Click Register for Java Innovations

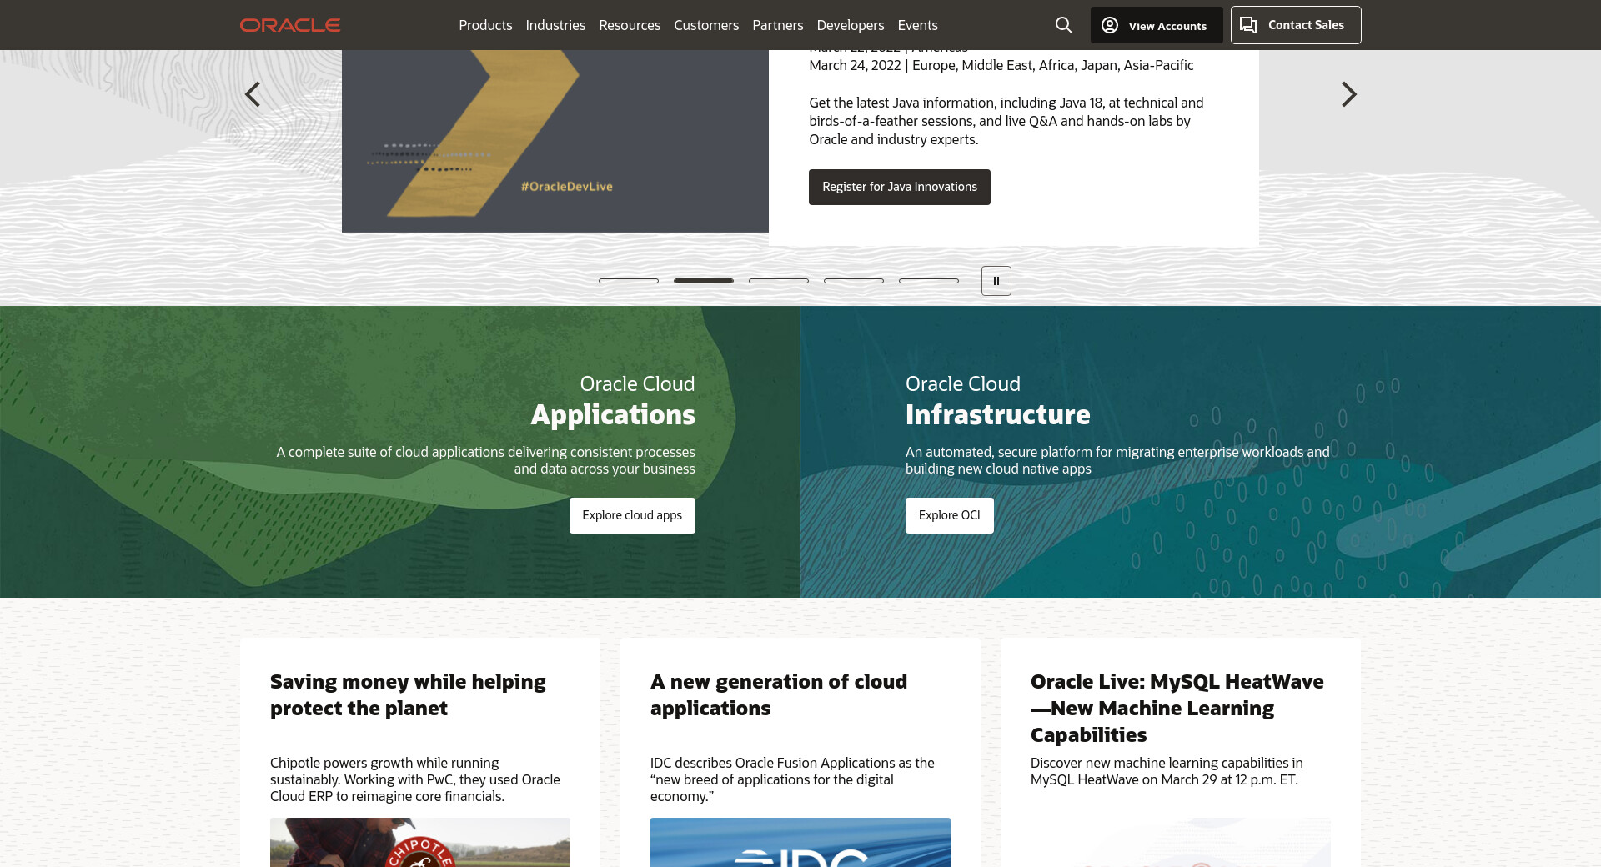coord(899,187)
